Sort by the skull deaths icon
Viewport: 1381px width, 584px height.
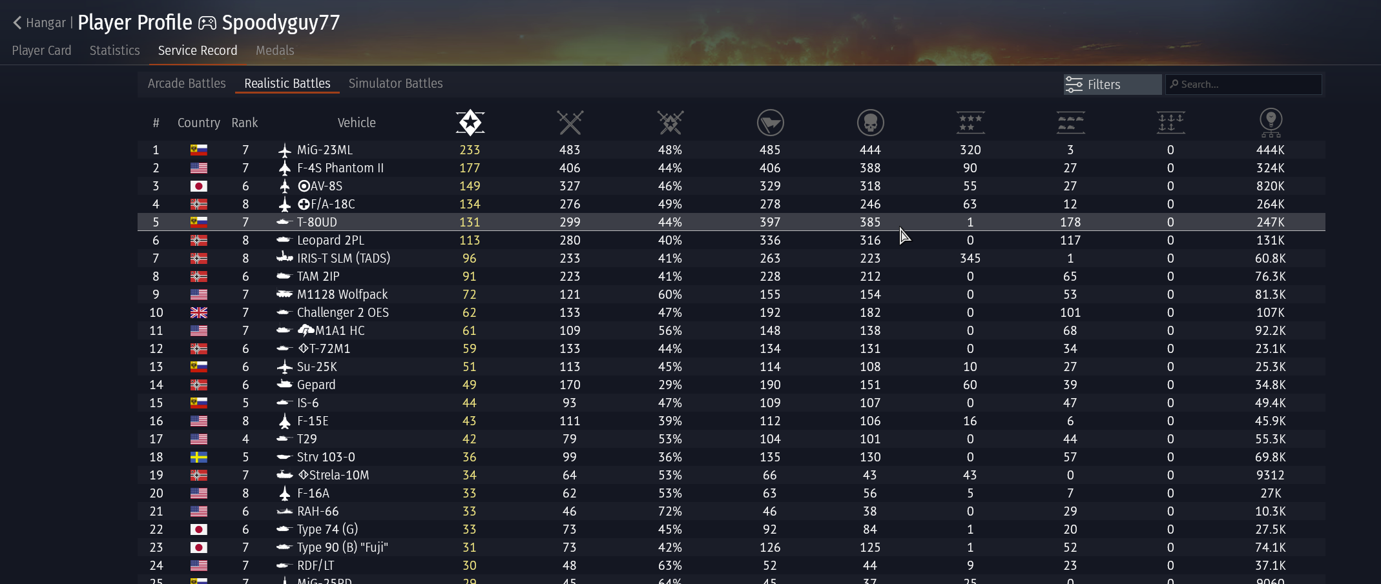[x=870, y=122]
